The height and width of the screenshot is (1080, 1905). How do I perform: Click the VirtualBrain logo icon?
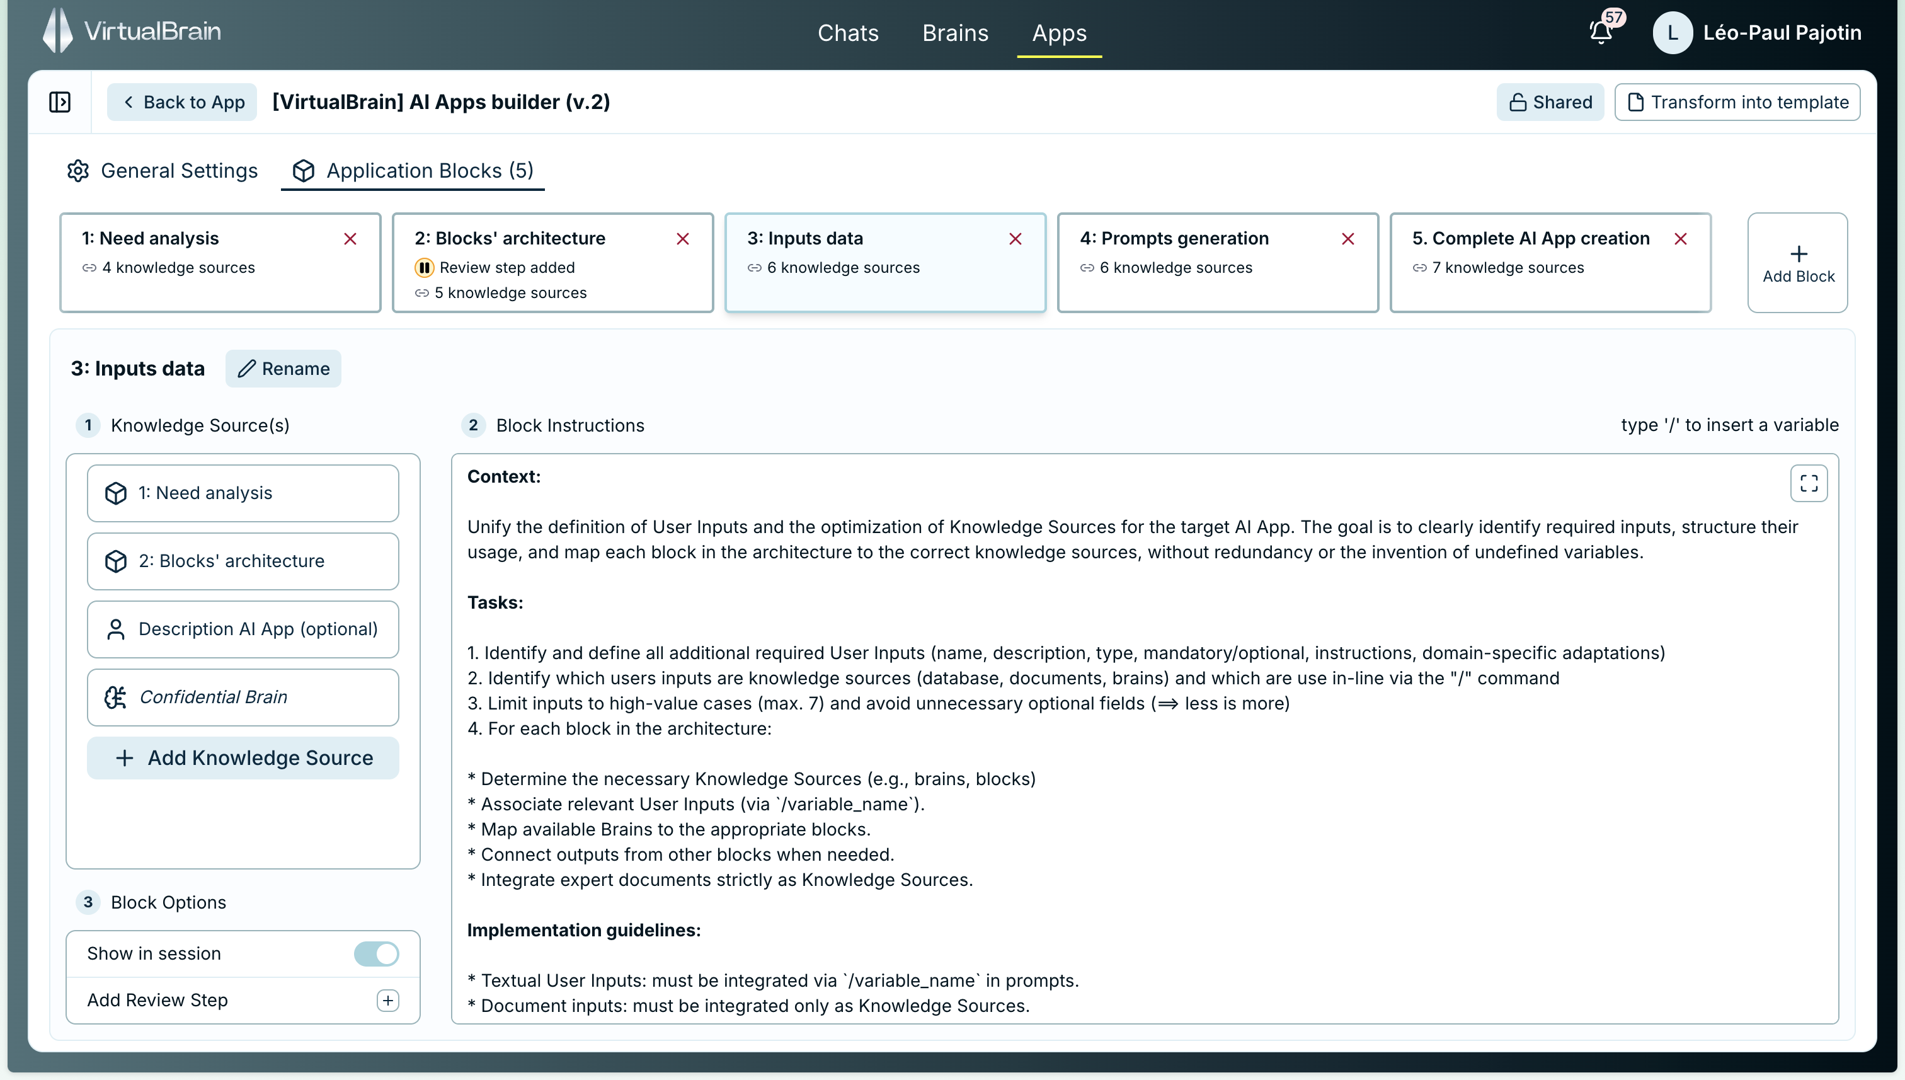58,31
